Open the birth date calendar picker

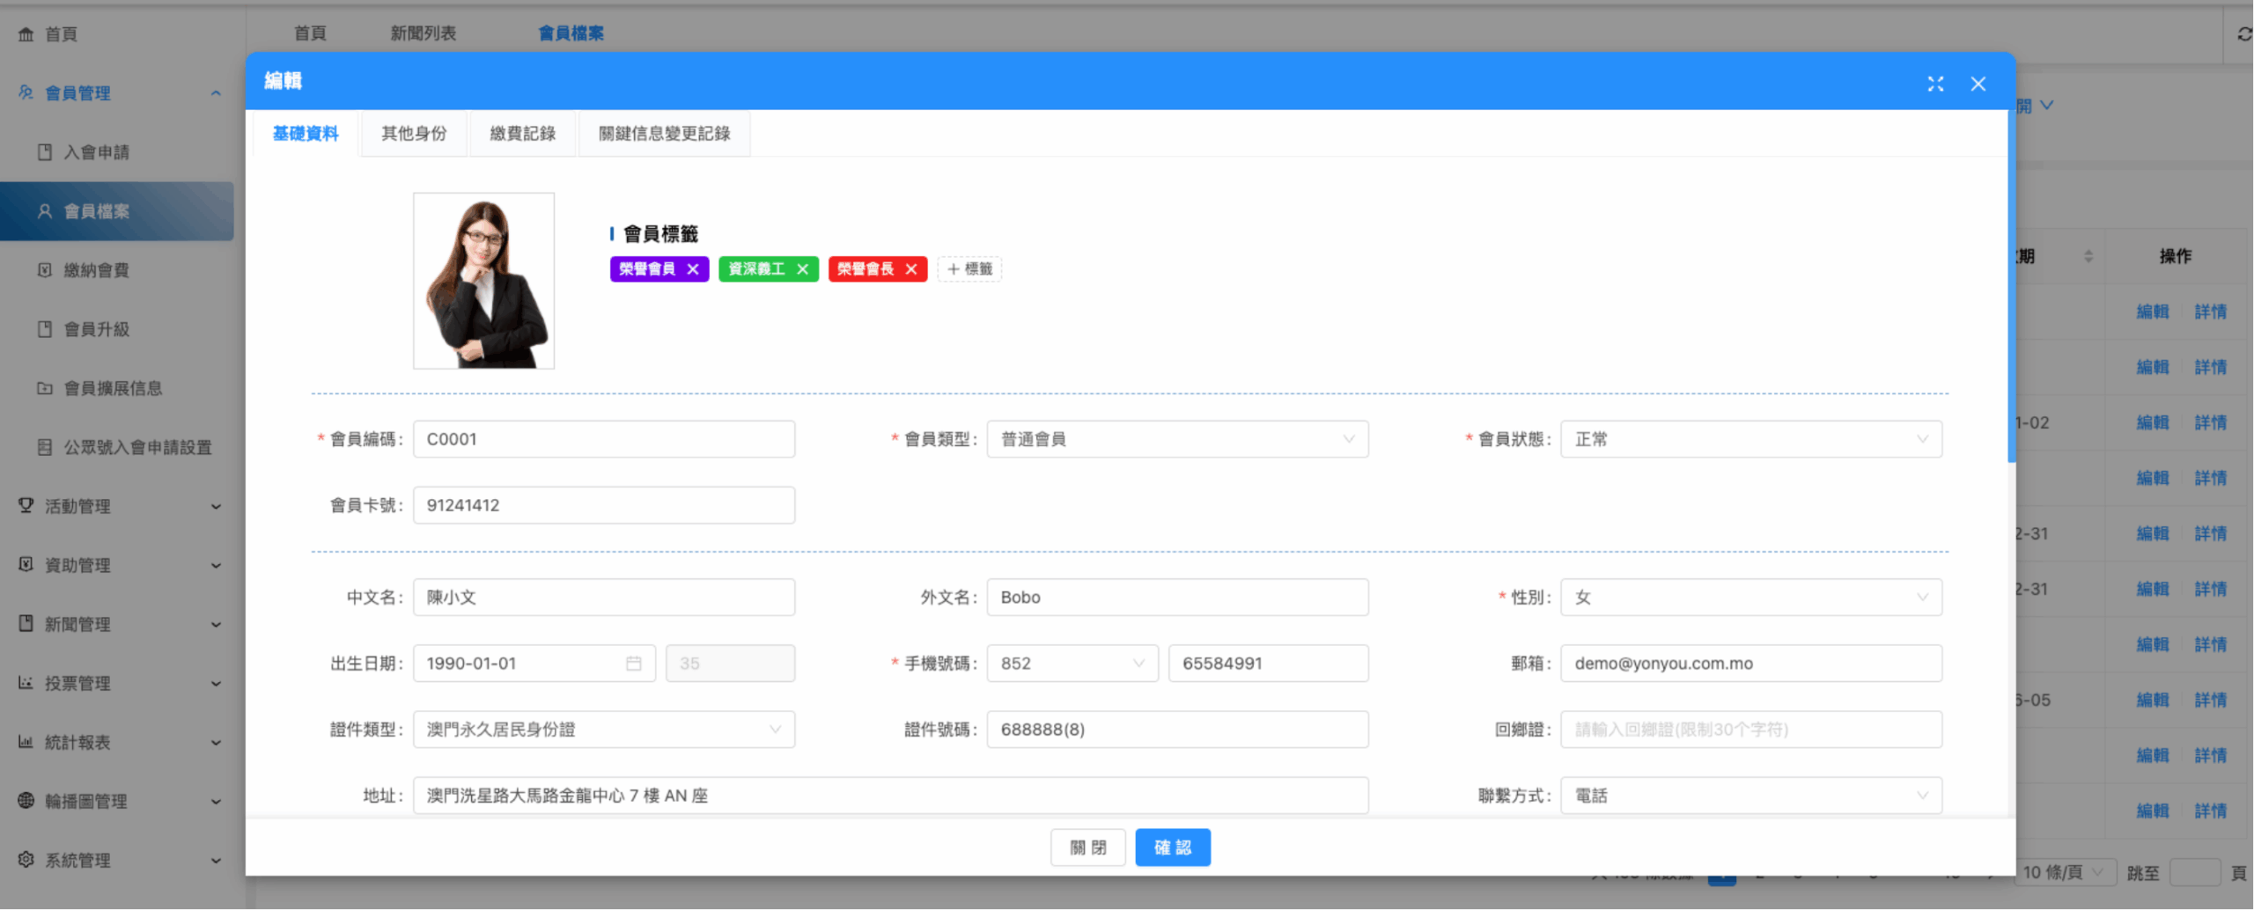[633, 664]
